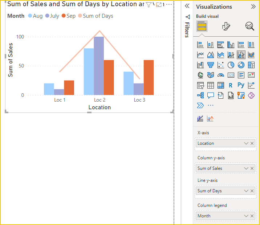The image size is (260, 225).
Task: Open chart more options ellipsis
Action: [x=169, y=4]
